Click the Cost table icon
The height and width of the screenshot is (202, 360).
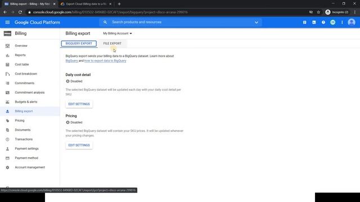pos(7,65)
